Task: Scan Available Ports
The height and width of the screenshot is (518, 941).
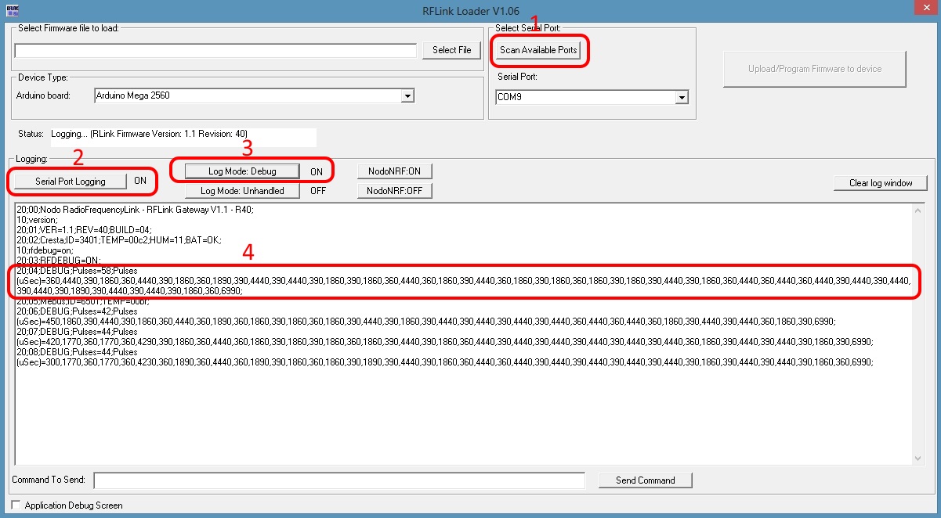Action: (538, 50)
